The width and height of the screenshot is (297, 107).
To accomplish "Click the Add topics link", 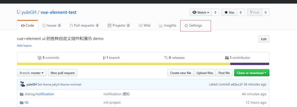I will coord(24,46).
